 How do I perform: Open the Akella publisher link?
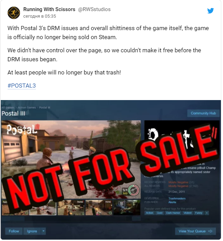[x=172, y=202]
